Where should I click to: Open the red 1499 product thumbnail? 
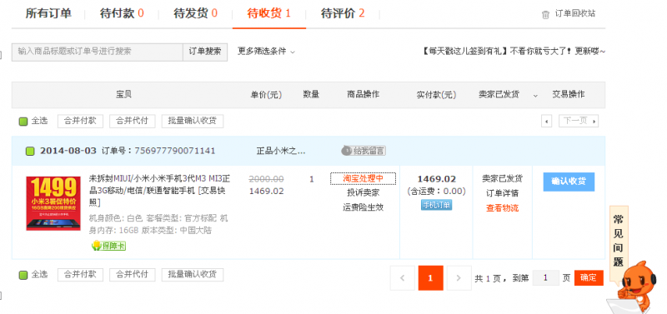click(53, 203)
